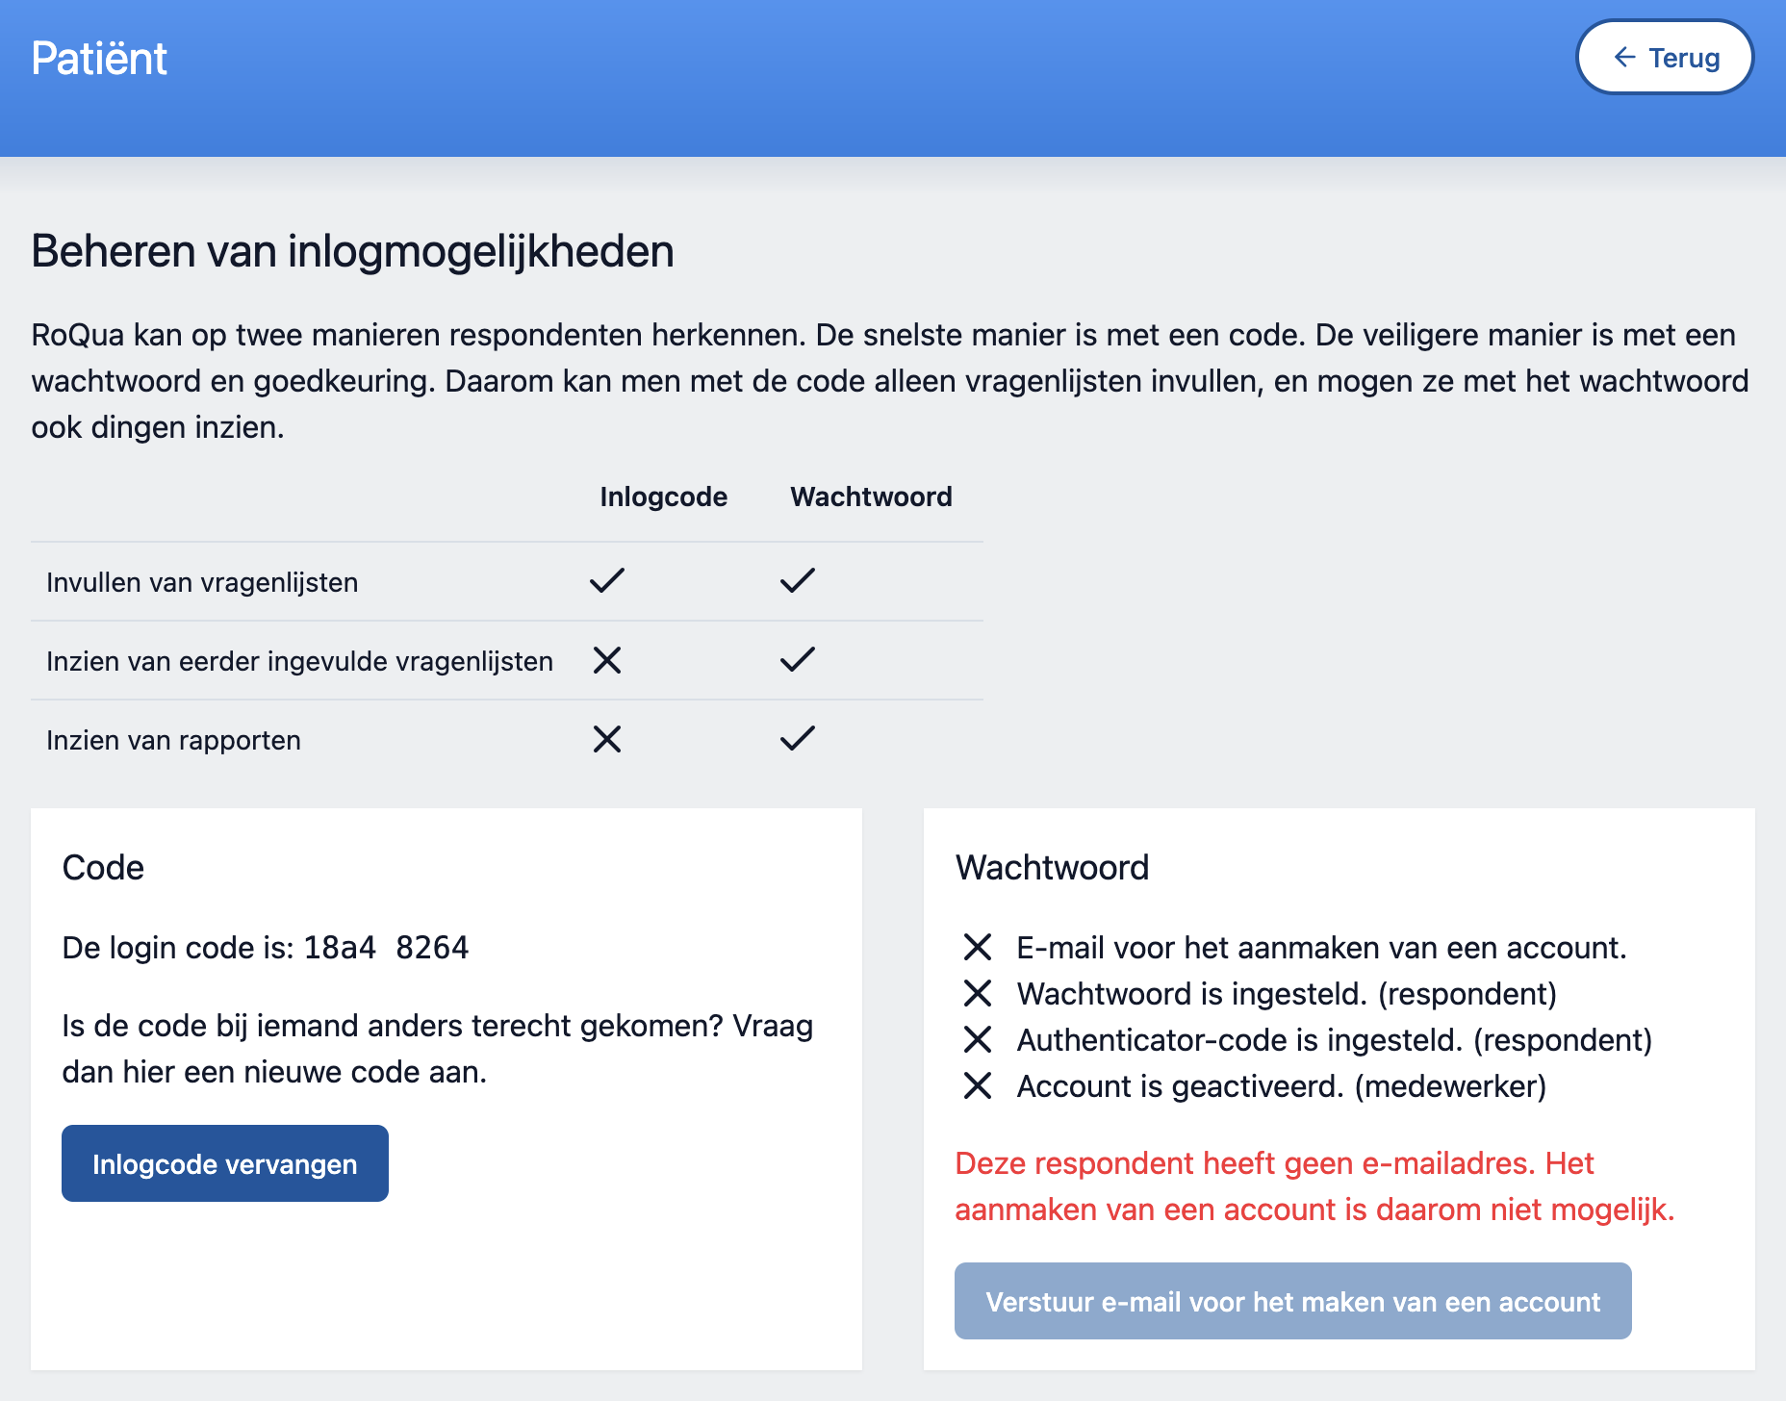
Task: Click the Beheren van inlogmogelijkheden heading
Action: click(352, 251)
